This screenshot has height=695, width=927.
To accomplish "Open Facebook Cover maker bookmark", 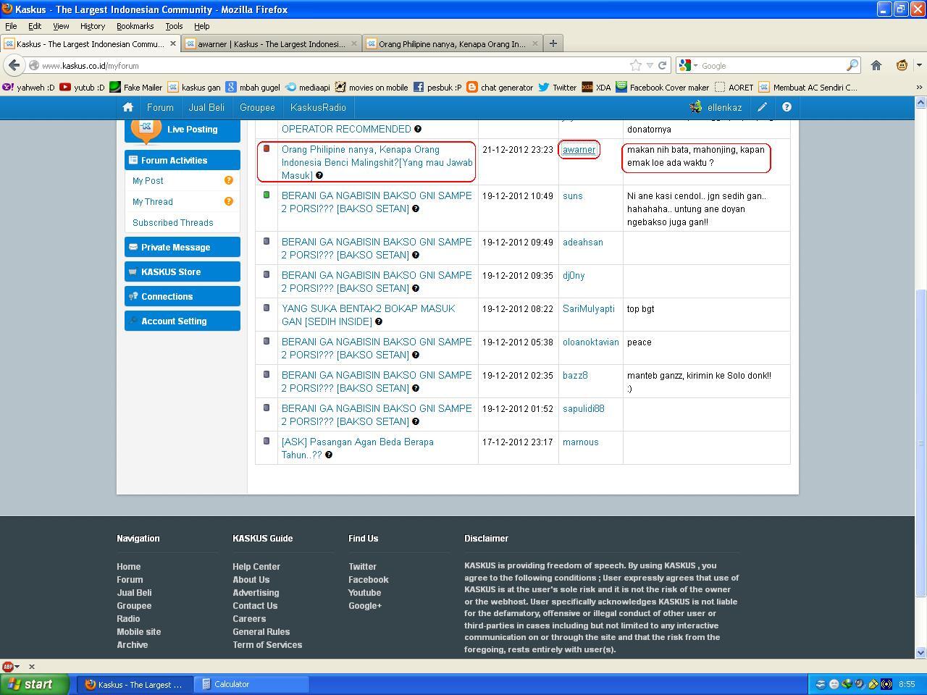I will 662,87.
